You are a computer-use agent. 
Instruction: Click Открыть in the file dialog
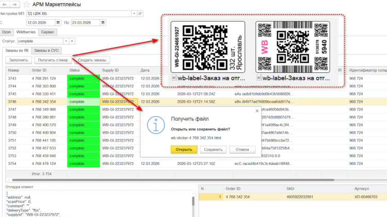184,150
